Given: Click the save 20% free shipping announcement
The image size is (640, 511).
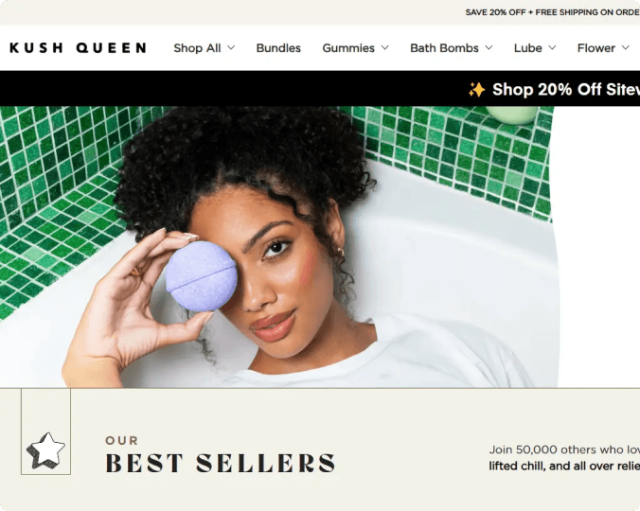Looking at the screenshot, I should pyautogui.click(x=553, y=12).
